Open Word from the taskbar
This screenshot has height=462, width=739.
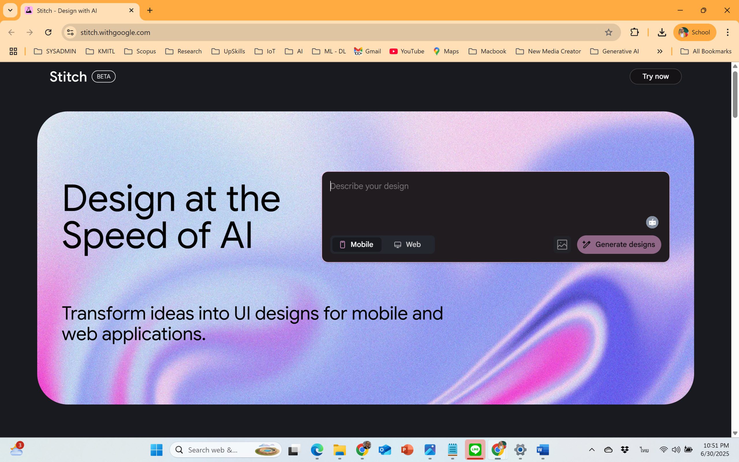coord(543,450)
